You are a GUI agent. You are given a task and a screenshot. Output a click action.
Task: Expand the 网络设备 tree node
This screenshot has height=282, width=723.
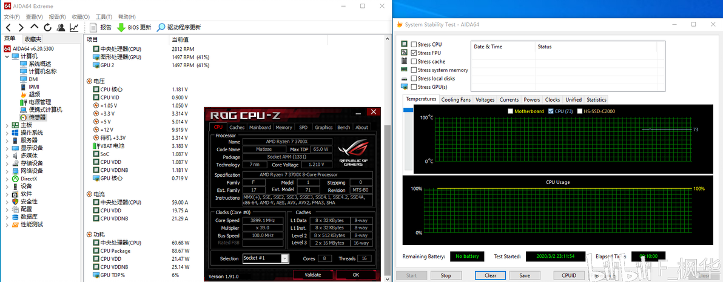[x=7, y=171]
